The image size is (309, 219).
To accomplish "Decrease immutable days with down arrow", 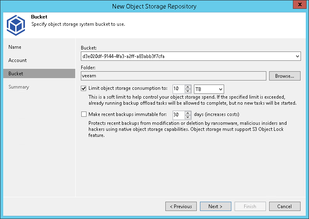I will pos(187,117).
